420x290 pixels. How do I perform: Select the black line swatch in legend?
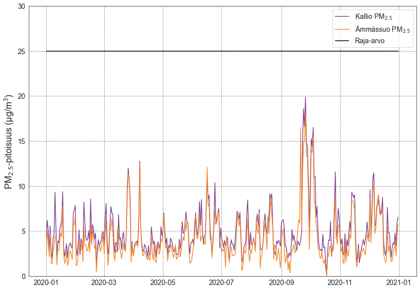[x=343, y=41]
